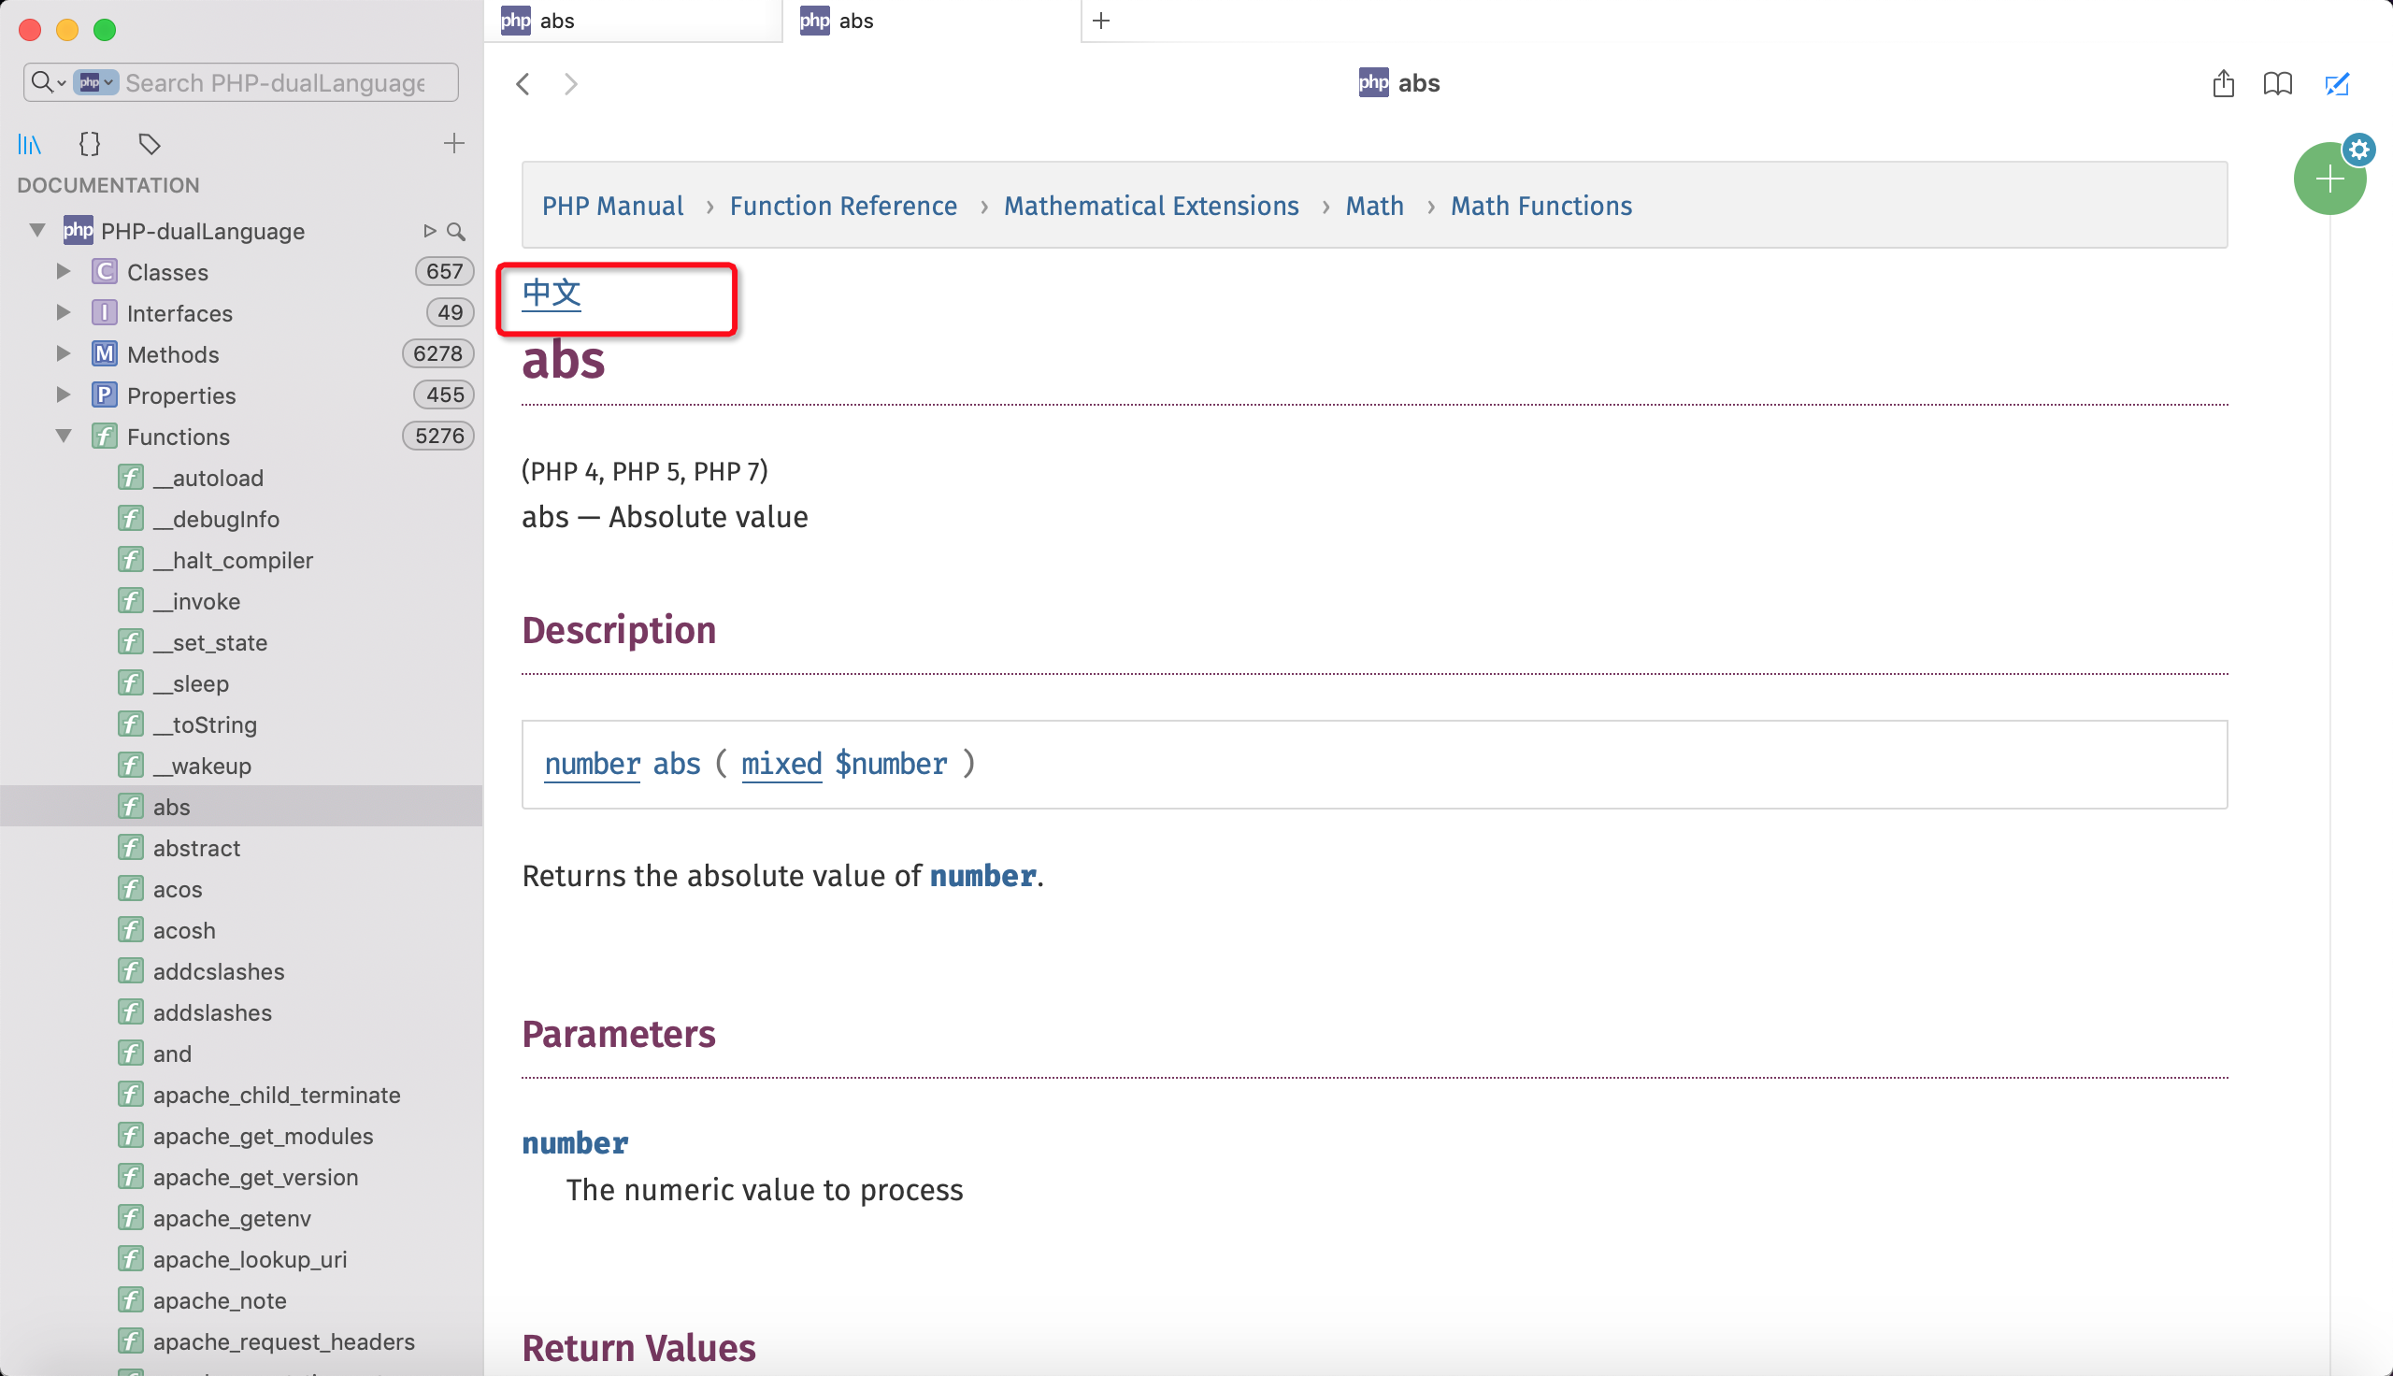Click the blue gear settings badge
This screenshot has height=1376, width=2393.
(x=2358, y=150)
